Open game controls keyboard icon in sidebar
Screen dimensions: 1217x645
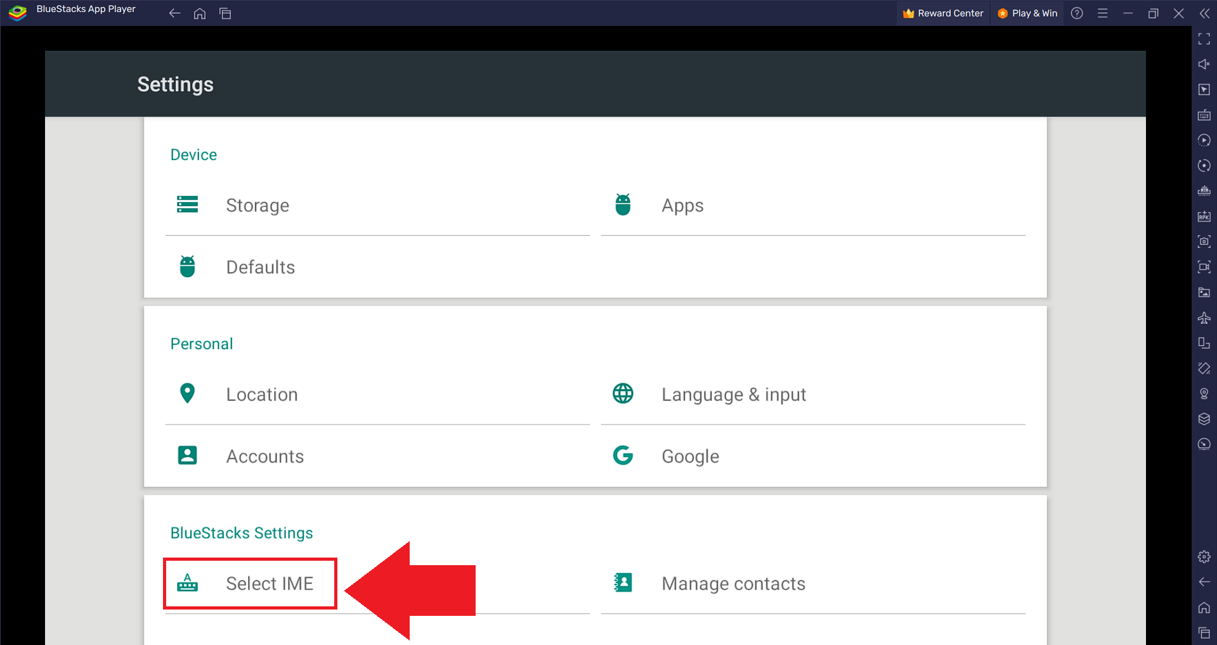(1204, 115)
